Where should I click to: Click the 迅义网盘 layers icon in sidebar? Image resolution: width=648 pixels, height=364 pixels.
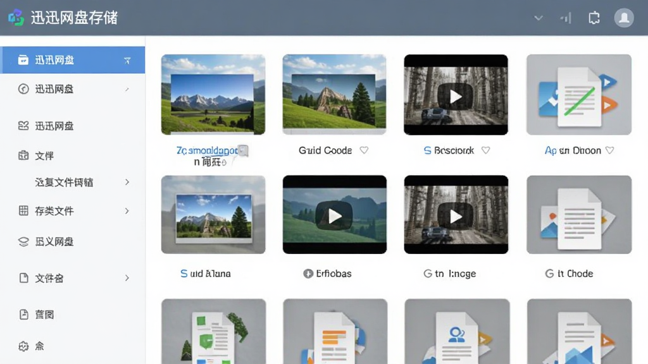[23, 242]
